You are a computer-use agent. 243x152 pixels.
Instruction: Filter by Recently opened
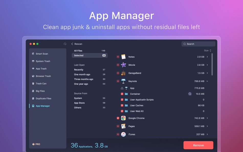click(x=90, y=70)
